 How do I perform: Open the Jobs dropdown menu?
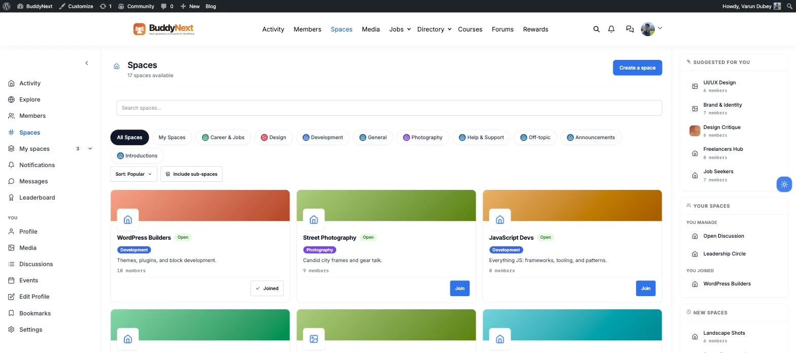tap(400, 29)
